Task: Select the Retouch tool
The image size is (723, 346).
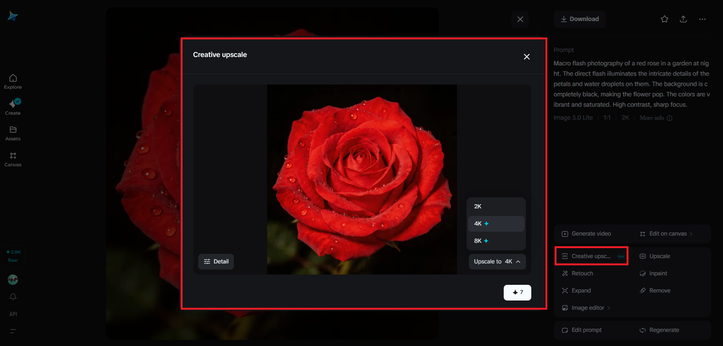Action: click(578, 273)
